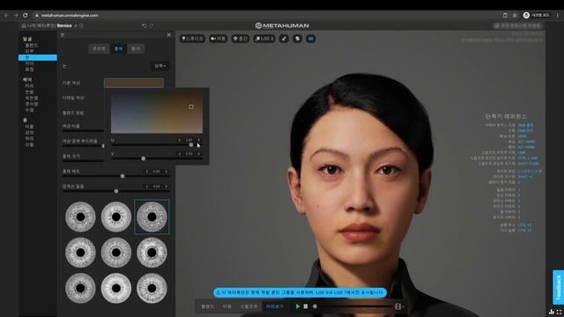Click the U slider handle
Viewport: 564px width, 317px height.
tap(191, 144)
